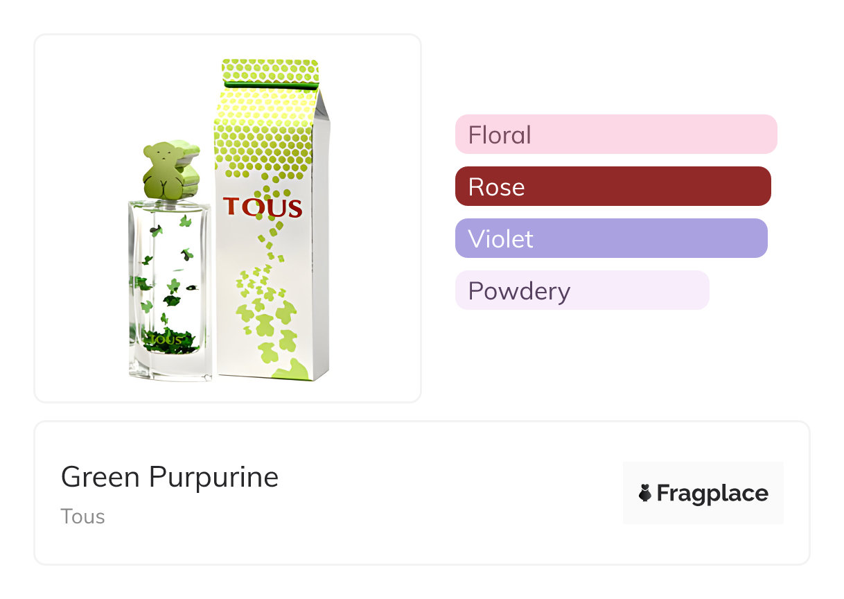Click the red TOUS logo on the box
Screen dimensions: 844x599
(263, 207)
